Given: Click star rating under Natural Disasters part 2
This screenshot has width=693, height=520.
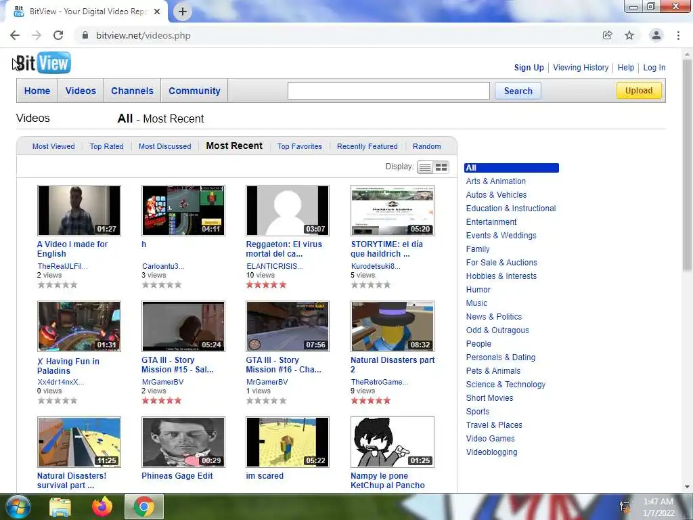Looking at the screenshot, I should (371, 401).
